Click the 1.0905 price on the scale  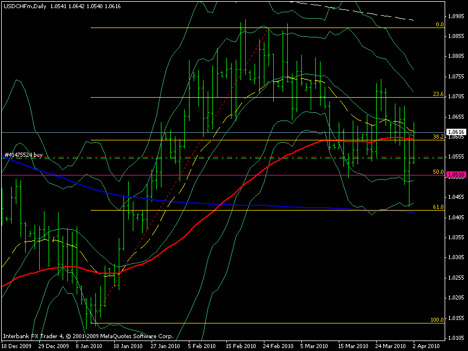tap(456, 16)
